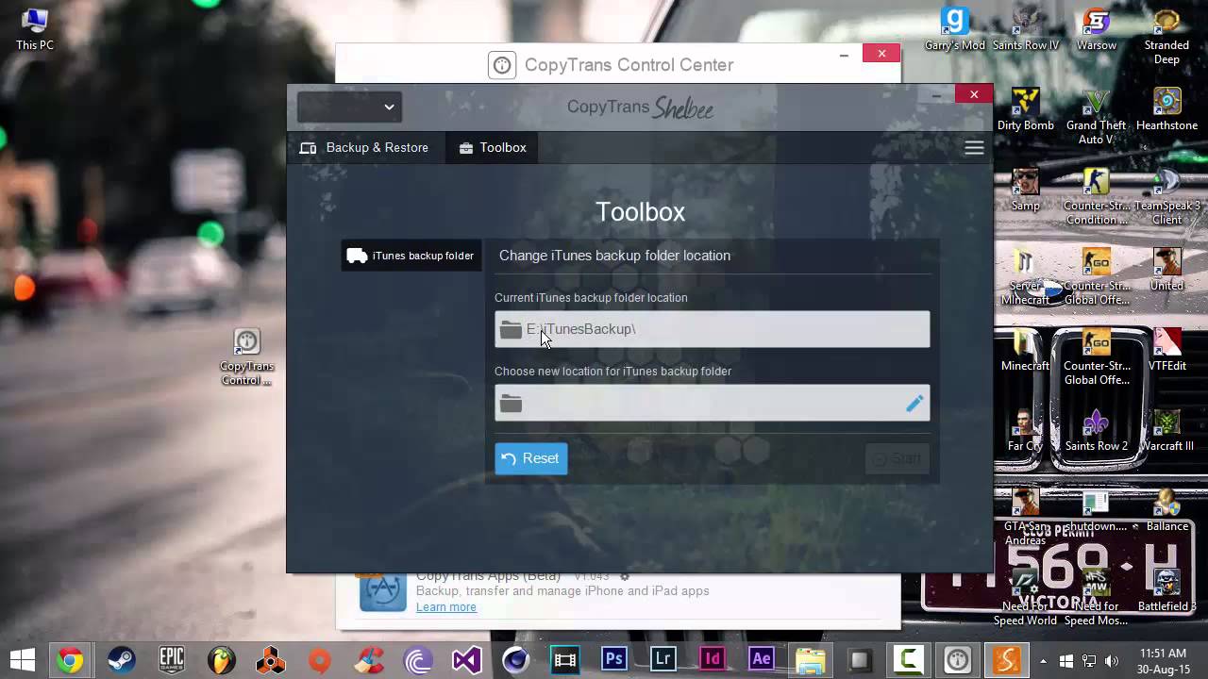Open Need for Speed Most Wanted shortcut
The height and width of the screenshot is (679, 1208).
tap(1097, 597)
